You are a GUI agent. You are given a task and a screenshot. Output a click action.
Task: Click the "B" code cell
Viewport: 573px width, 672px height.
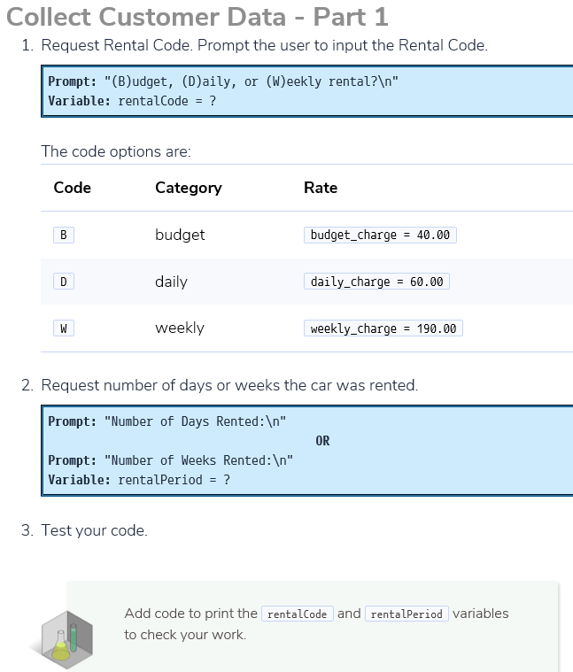coord(64,235)
